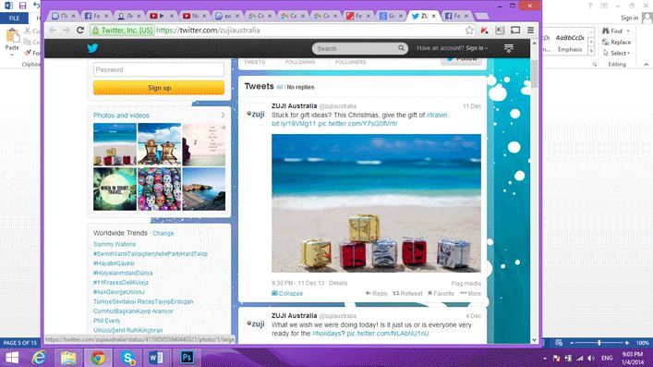Open Internet Explorer from taskbar
This screenshot has width=653, height=367.
pyautogui.click(x=39, y=358)
